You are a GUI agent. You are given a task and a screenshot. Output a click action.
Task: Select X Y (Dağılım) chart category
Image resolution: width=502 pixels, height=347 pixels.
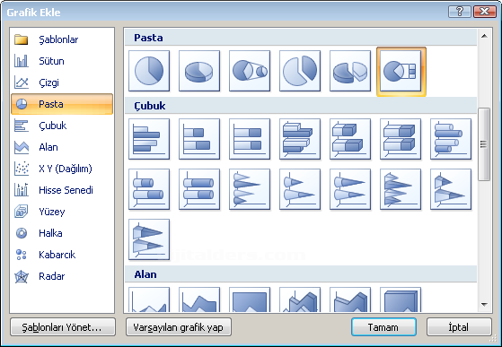click(x=62, y=169)
